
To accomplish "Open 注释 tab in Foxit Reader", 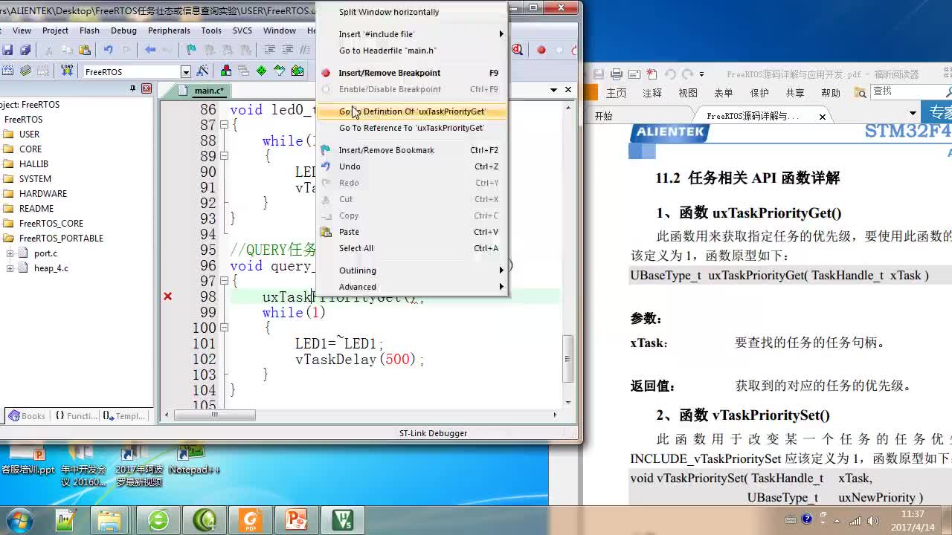I will point(652,93).
